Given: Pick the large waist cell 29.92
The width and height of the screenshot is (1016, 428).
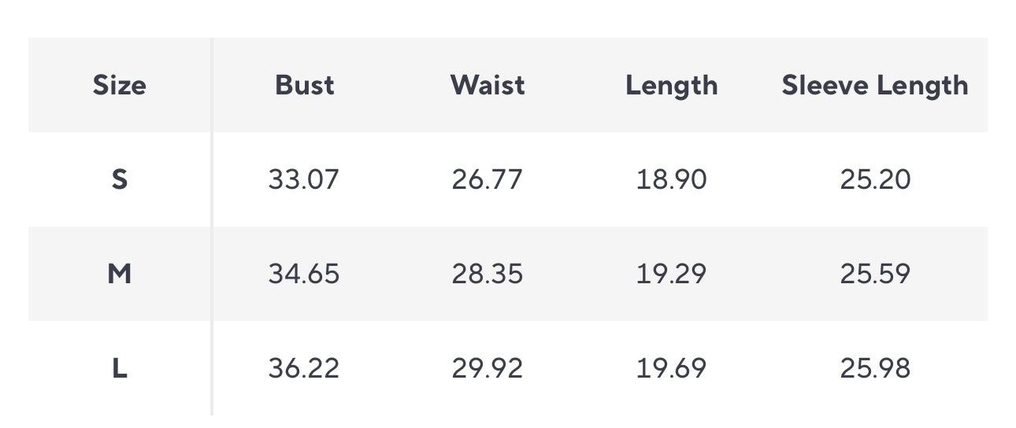Looking at the screenshot, I should (487, 368).
